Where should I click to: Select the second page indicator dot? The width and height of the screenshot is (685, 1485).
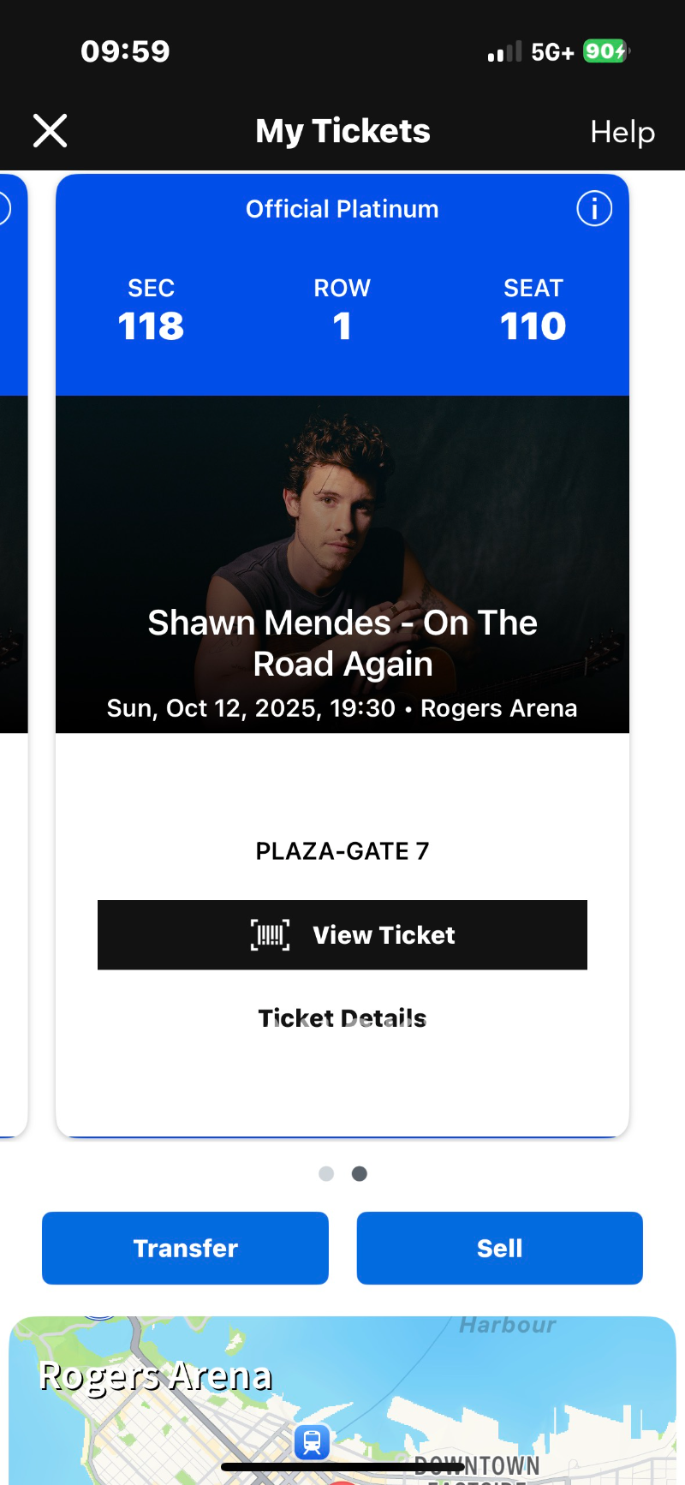[x=360, y=1173]
